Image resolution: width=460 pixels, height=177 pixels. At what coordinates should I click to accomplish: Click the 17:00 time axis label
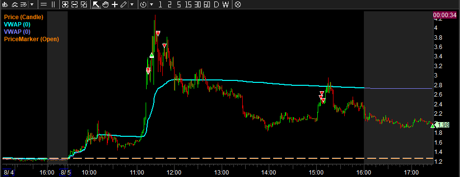coord(411,172)
